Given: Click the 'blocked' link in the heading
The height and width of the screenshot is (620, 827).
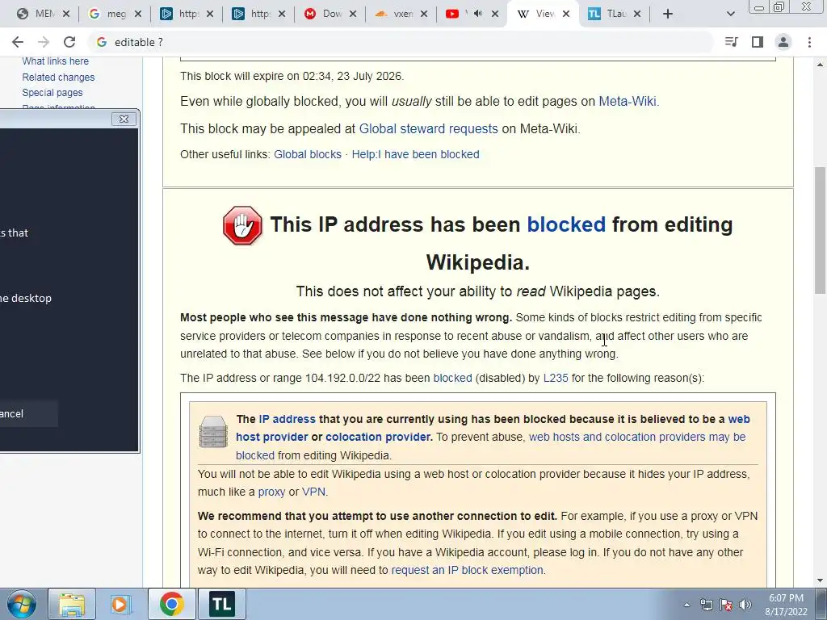Looking at the screenshot, I should [566, 224].
